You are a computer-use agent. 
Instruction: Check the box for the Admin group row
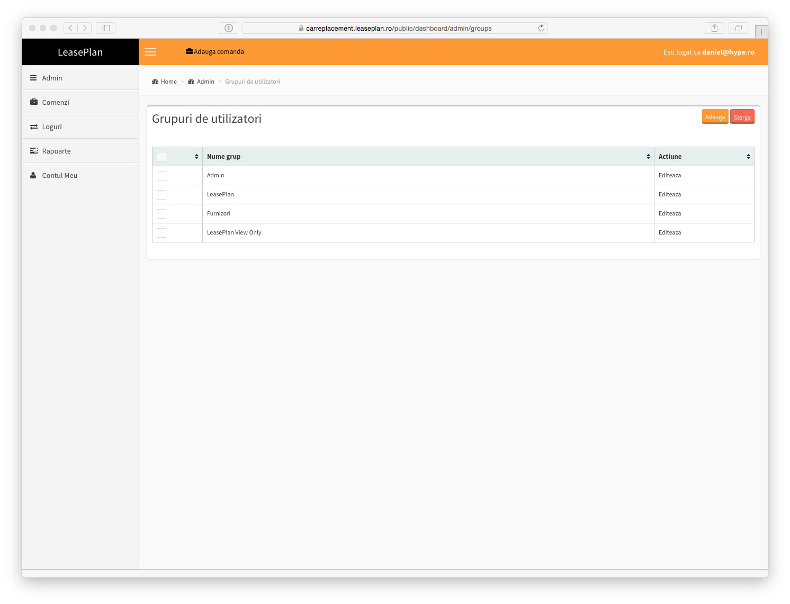(161, 176)
